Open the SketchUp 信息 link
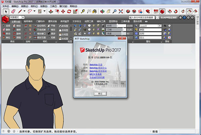The height and width of the screenshot is (135, 201). tap(96, 64)
